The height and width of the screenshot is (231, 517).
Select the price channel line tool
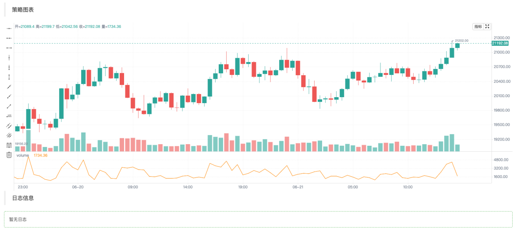pyautogui.click(x=9, y=126)
